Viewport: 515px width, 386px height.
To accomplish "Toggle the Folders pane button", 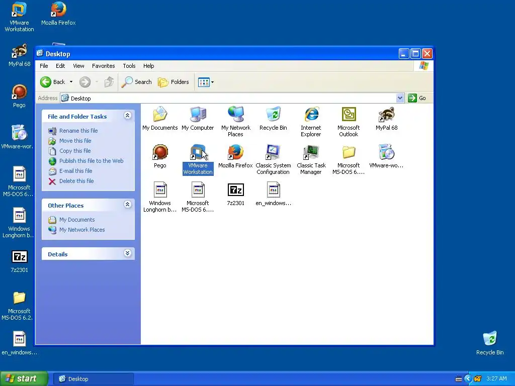I will click(x=174, y=82).
